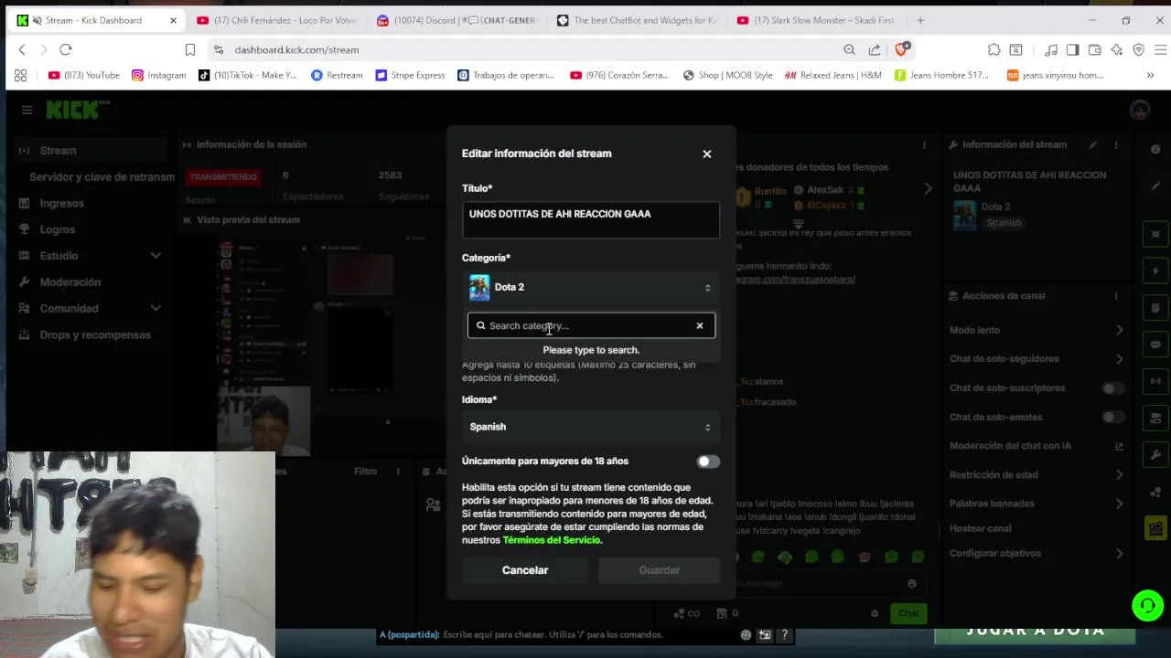Open the Kick hamburger menu
The width and height of the screenshot is (1171, 658).
pyautogui.click(x=27, y=110)
